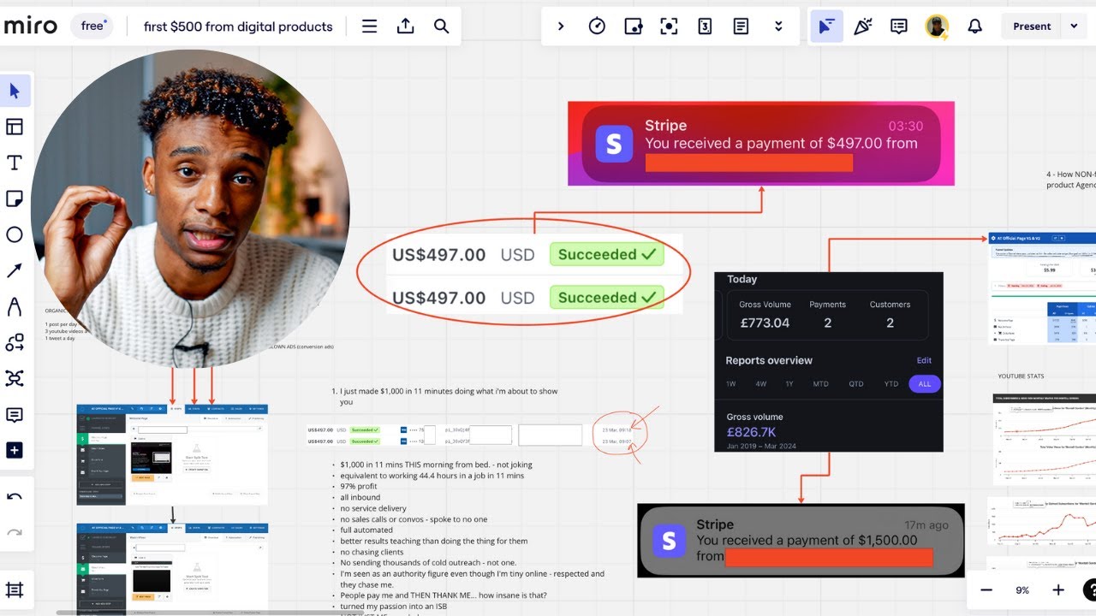
Task: Open the shapes and diagramming tool
Action: (15, 342)
